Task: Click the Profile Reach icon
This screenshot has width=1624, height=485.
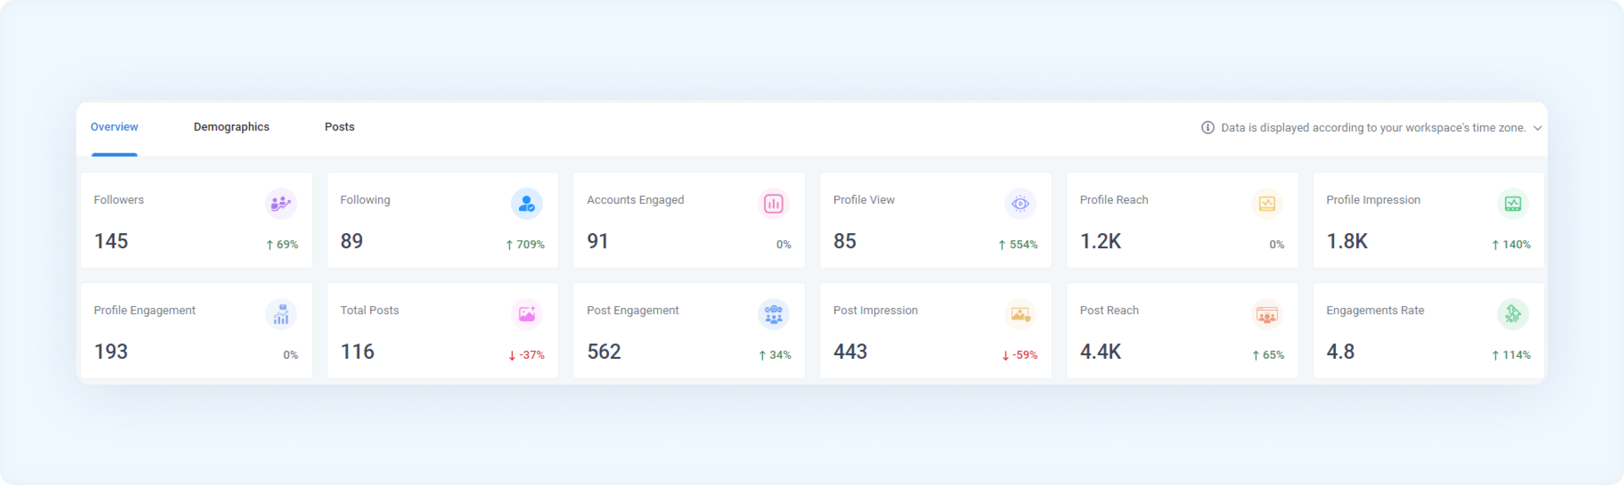Action: click(1266, 204)
